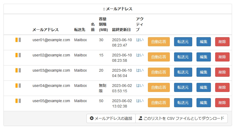Click the quota usage indicator for user03@example.com

(18, 70)
